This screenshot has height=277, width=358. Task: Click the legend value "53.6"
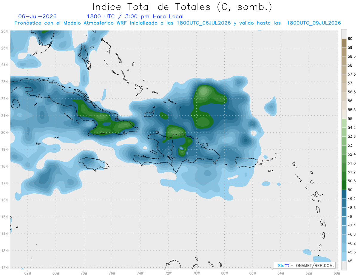click(352, 137)
